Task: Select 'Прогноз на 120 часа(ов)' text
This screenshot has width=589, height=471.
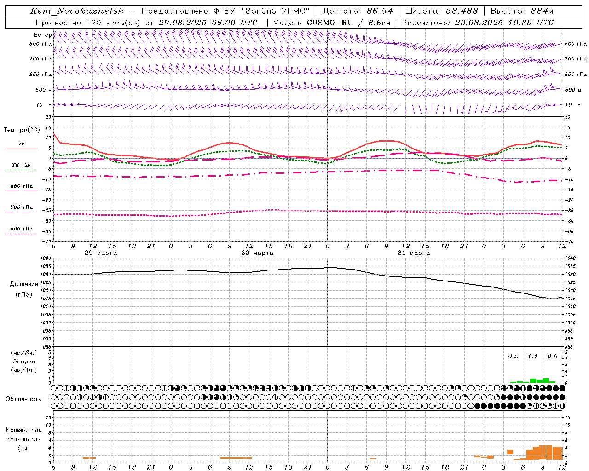Action: tap(89, 23)
